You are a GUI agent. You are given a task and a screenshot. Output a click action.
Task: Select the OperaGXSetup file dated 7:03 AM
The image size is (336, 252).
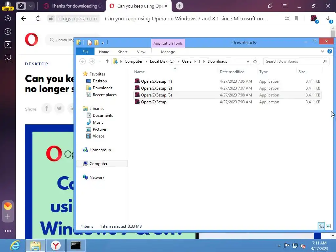(x=227, y=102)
